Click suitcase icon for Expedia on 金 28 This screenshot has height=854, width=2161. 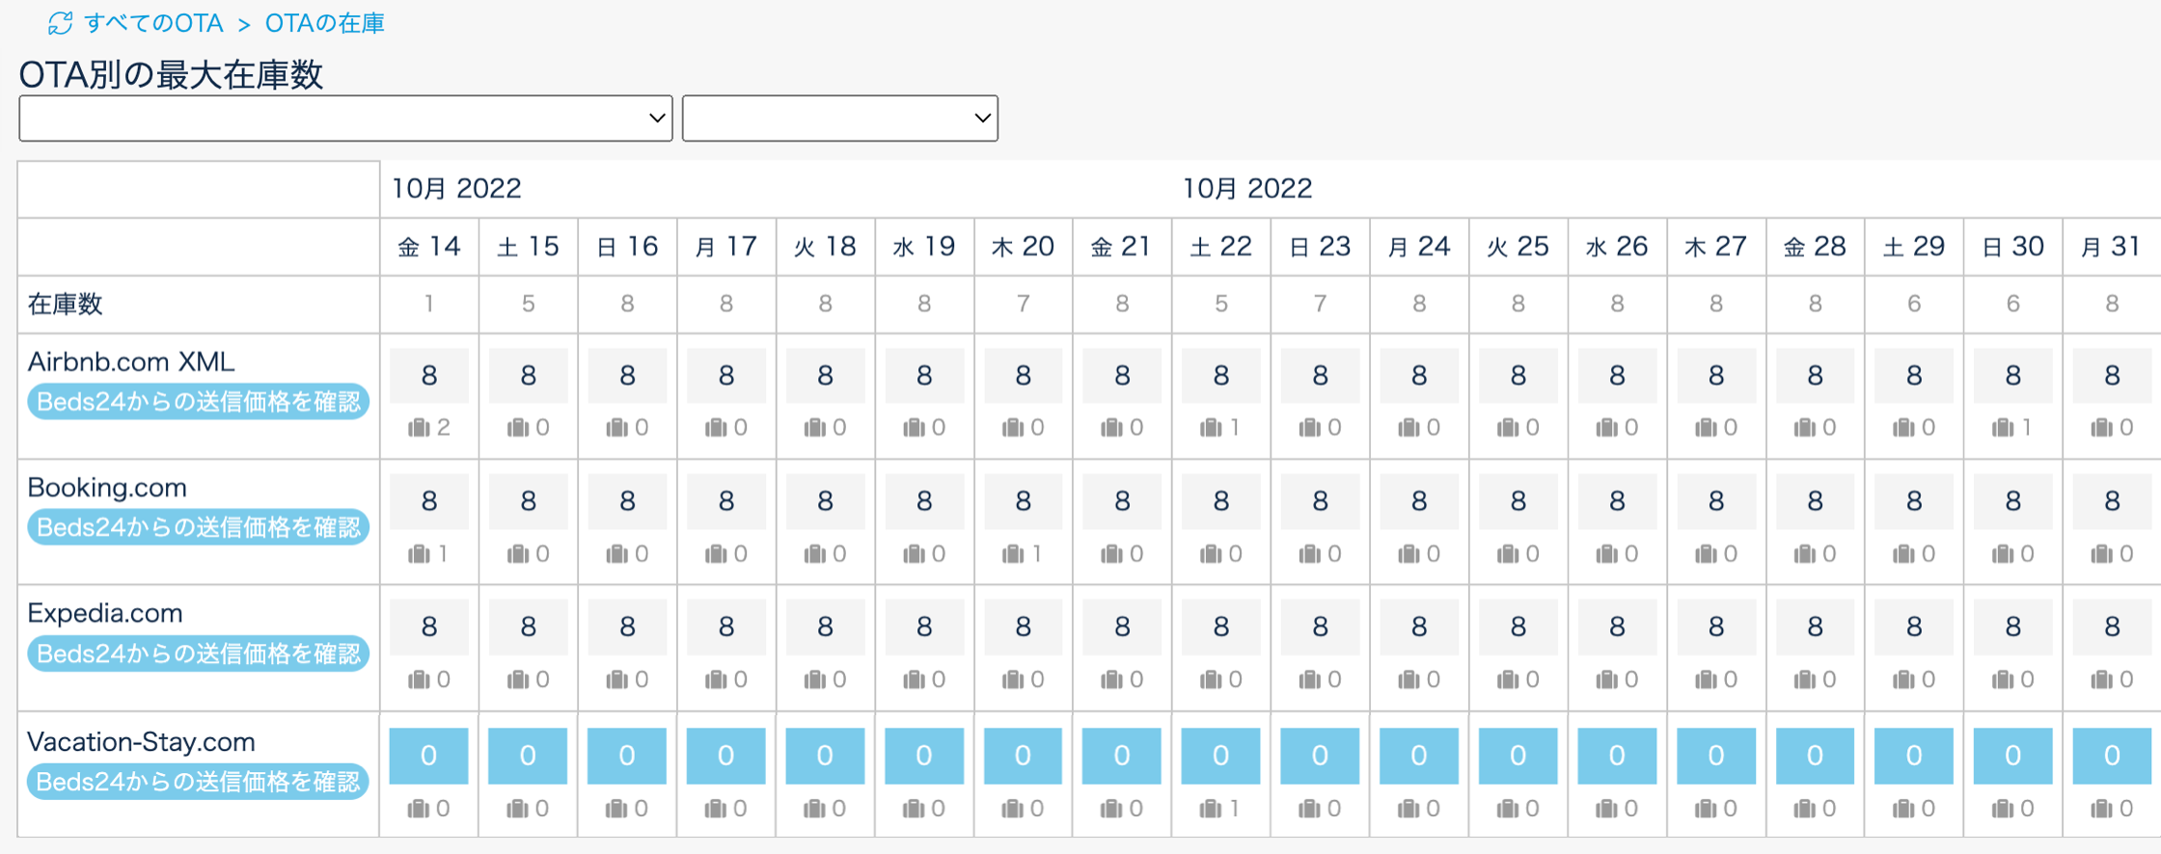click(1804, 680)
